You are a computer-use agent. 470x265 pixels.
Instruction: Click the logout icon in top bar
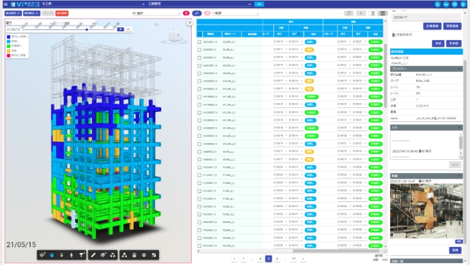463,4
